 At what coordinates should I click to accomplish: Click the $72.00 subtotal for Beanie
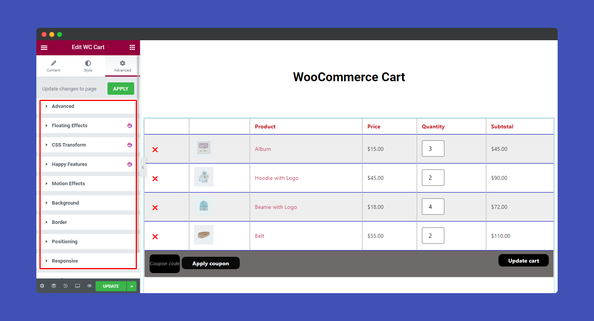point(499,207)
